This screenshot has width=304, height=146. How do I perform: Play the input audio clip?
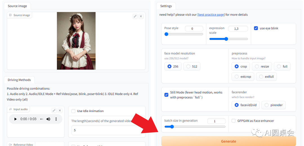15,119
